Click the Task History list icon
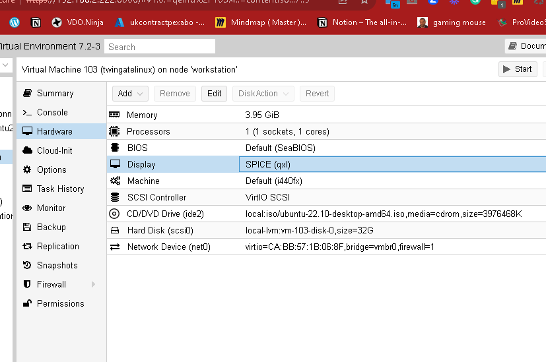This screenshot has width=546, height=362. pyautogui.click(x=27, y=189)
